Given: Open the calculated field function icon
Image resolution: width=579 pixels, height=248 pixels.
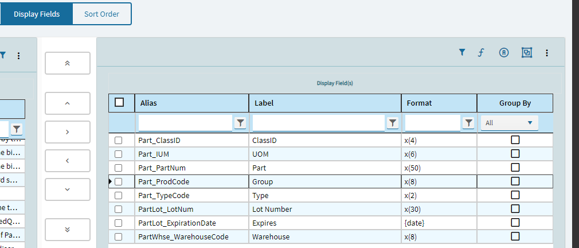Looking at the screenshot, I should [482, 53].
